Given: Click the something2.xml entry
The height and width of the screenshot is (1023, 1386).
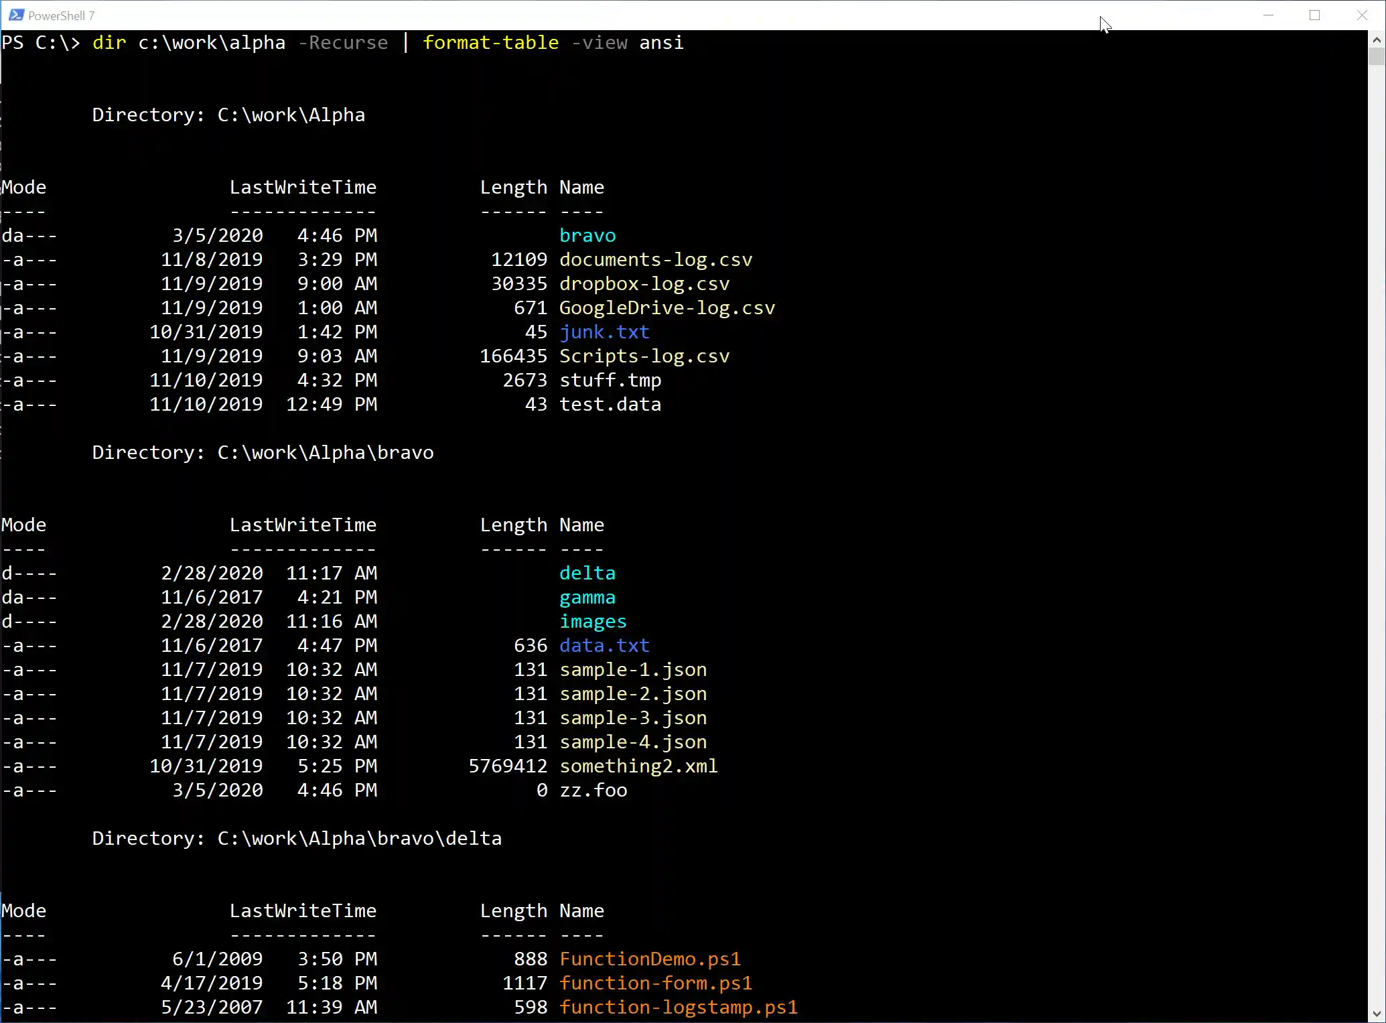Looking at the screenshot, I should (x=638, y=766).
